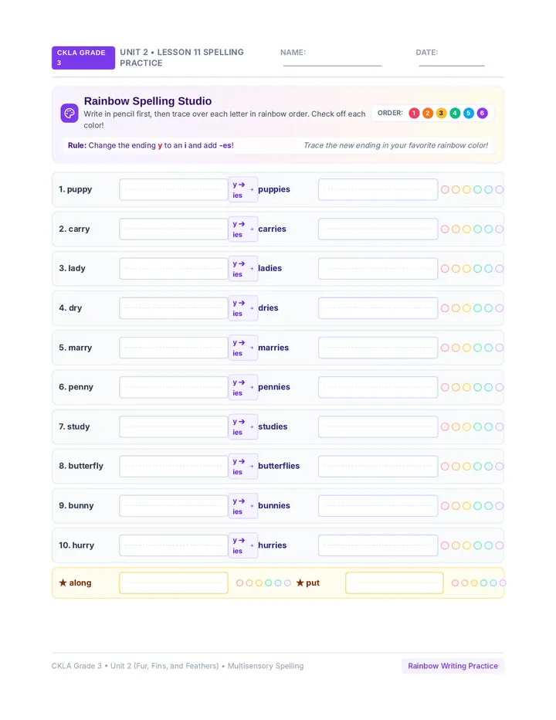Click the writing box after studies
Screen dimensions: 556x720
coord(378,426)
